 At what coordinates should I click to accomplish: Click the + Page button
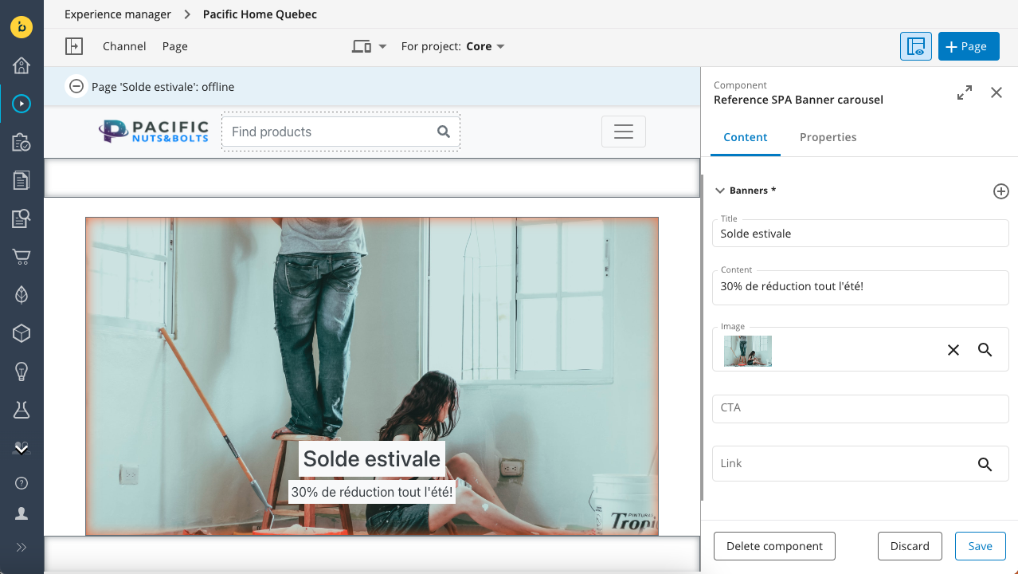click(969, 46)
